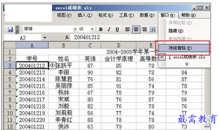The height and width of the screenshot is (130, 220).
Task: Center-align cell text
Action: click(x=136, y=30)
